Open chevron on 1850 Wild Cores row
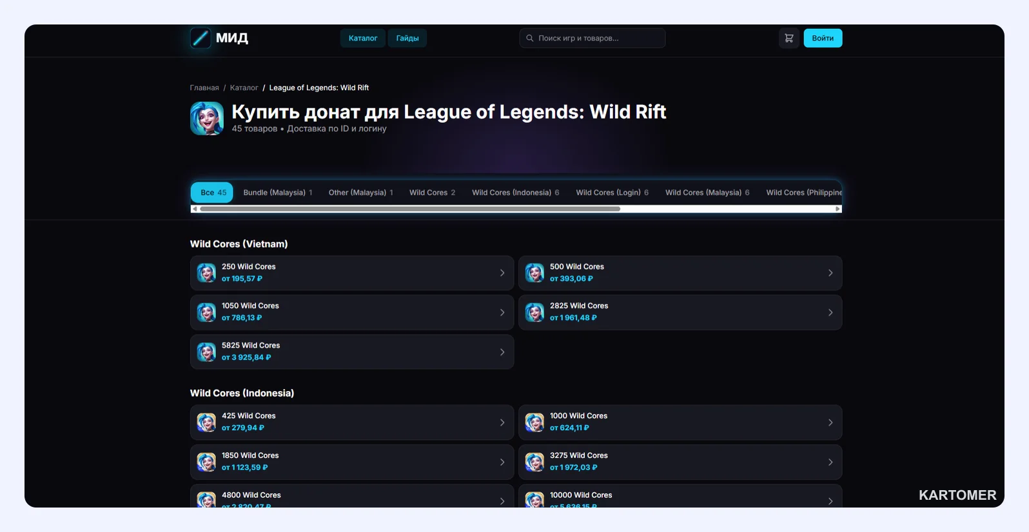 502,462
